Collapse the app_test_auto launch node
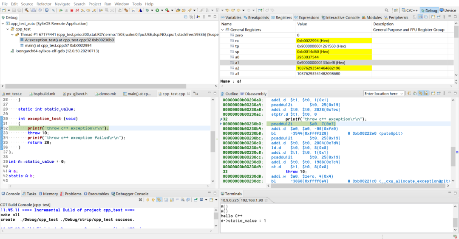 pyautogui.click(x=3, y=24)
